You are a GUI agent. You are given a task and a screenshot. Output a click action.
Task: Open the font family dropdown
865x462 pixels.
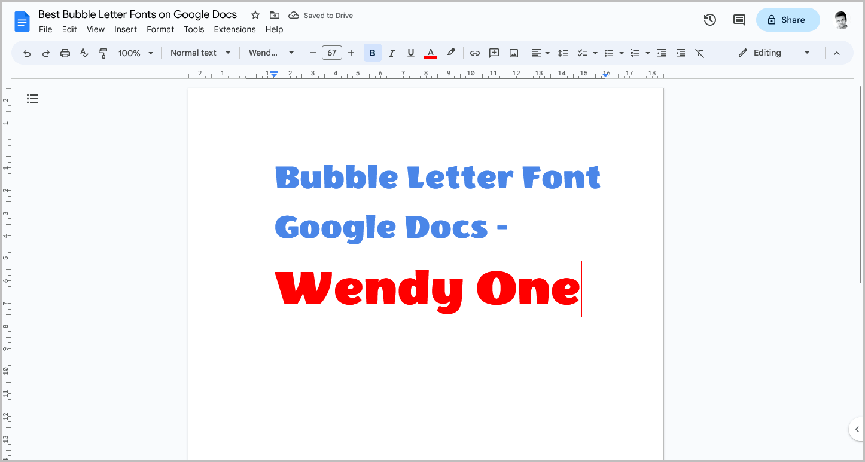tap(271, 53)
